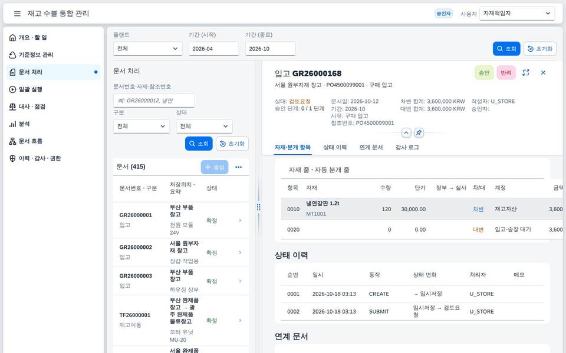This screenshot has height=353, width=566.
Task: Open the 구분 전체 dropdown
Action: point(141,126)
